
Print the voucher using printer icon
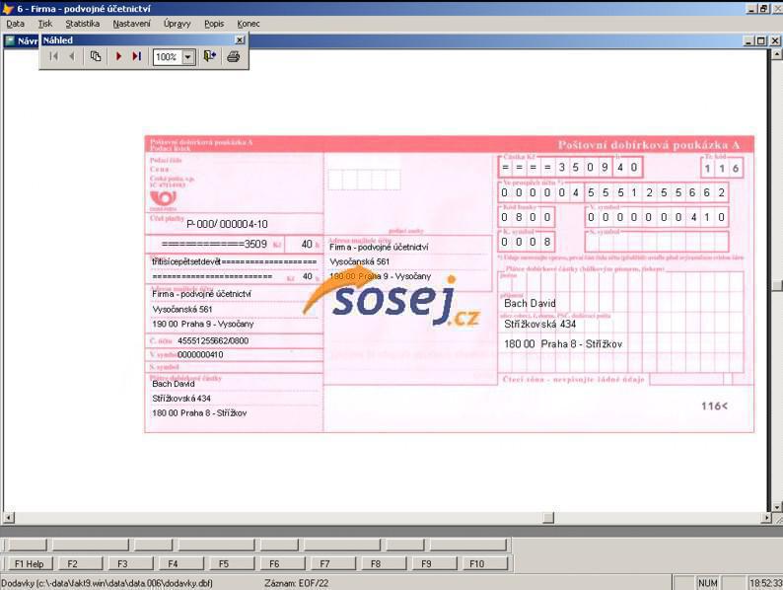pos(233,56)
